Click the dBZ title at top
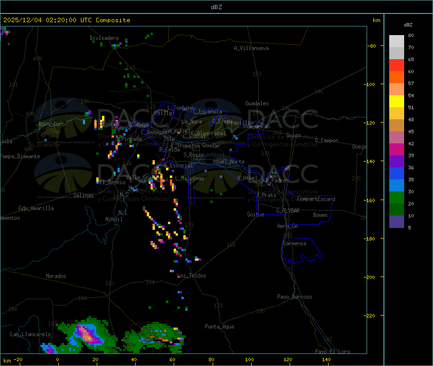The width and height of the screenshot is (433, 366). [216, 7]
